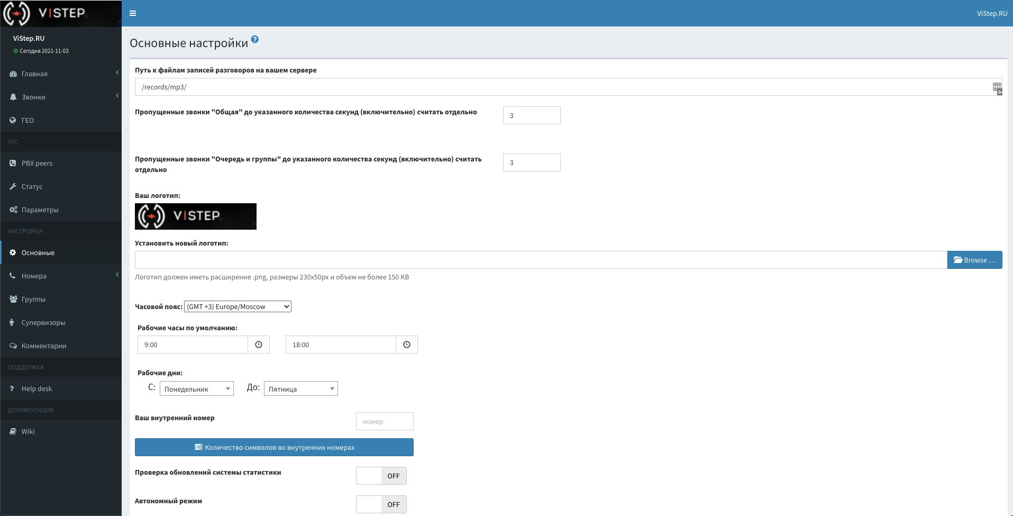Click the help question mark beside page title
The image size is (1013, 516).
pos(255,40)
